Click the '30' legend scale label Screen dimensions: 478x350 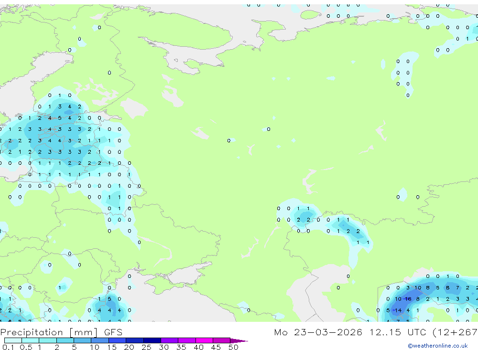click(x=163, y=347)
